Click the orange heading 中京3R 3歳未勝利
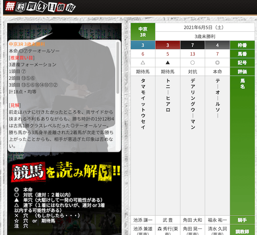 [x=27, y=44]
